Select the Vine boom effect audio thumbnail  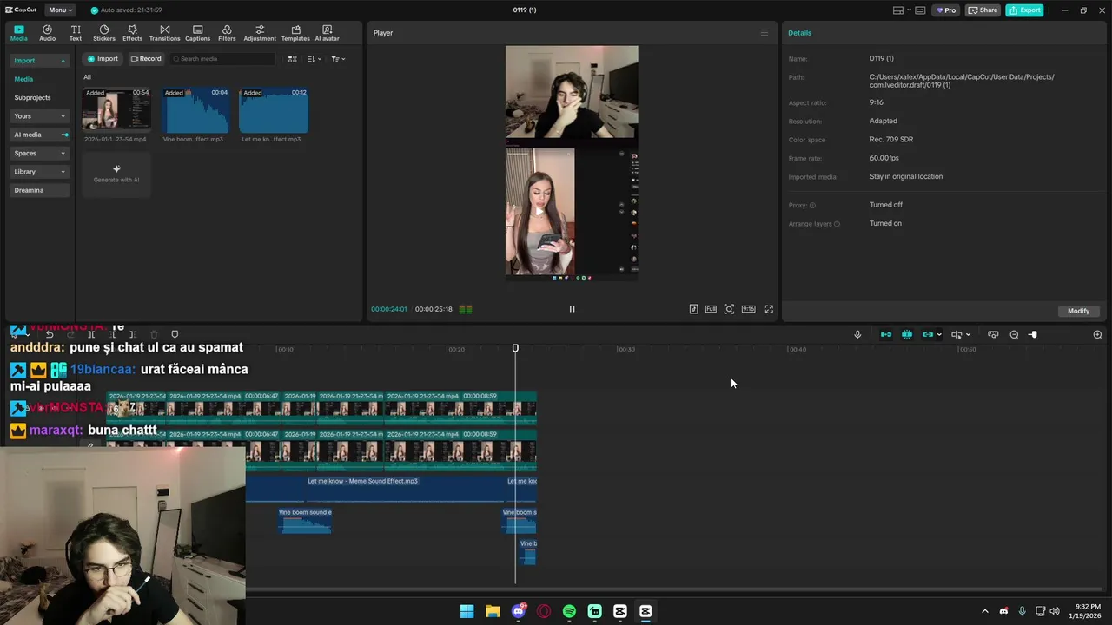pos(195,109)
